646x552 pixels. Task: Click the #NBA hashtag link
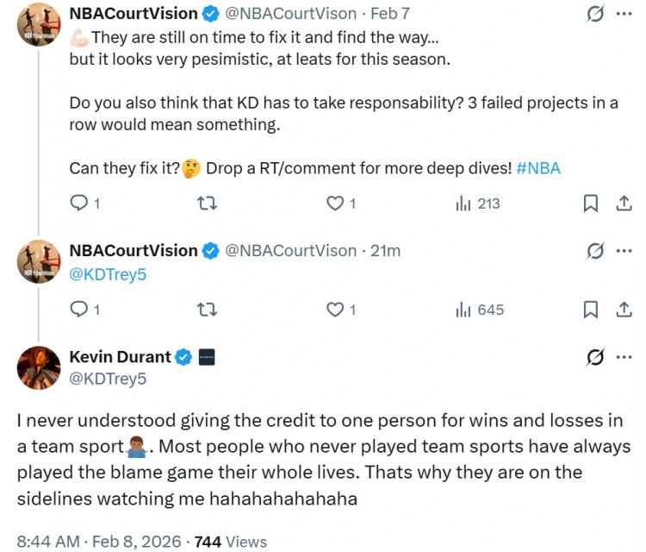(x=537, y=168)
